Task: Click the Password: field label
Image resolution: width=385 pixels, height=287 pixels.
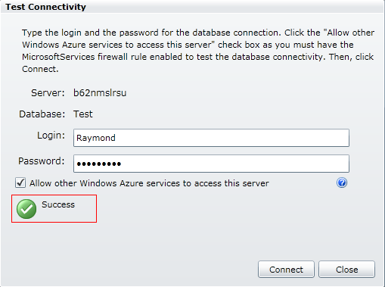Action: coord(42,161)
